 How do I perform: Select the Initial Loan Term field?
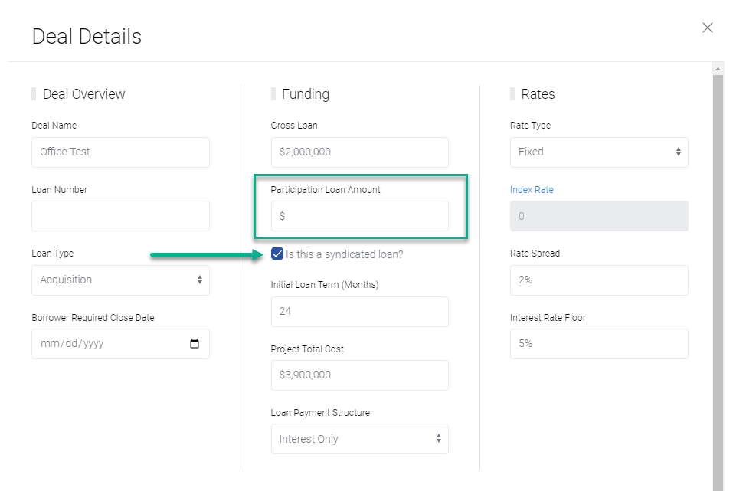coord(359,312)
